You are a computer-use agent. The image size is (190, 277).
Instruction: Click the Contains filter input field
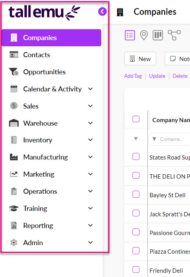tap(169, 139)
